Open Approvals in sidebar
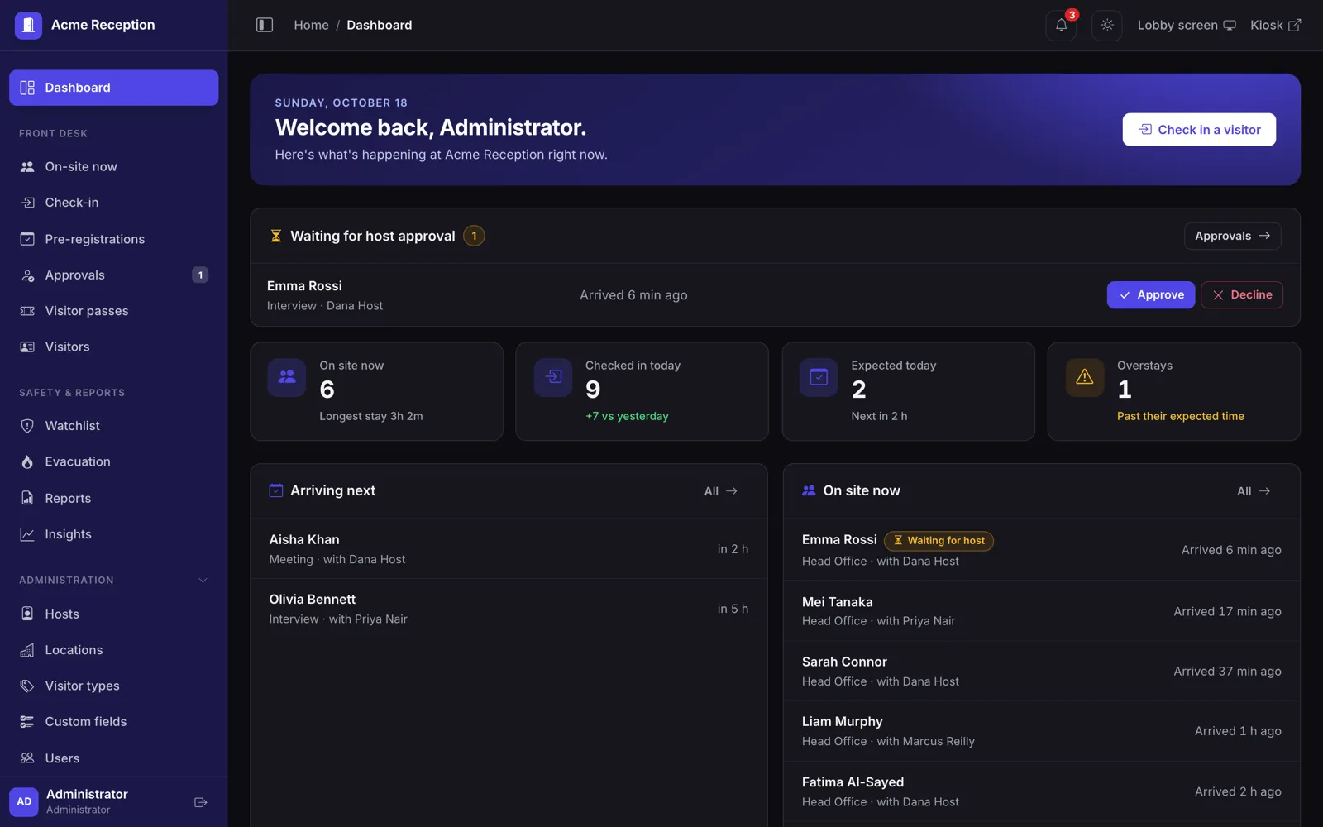The width and height of the screenshot is (1323, 827). (x=114, y=275)
